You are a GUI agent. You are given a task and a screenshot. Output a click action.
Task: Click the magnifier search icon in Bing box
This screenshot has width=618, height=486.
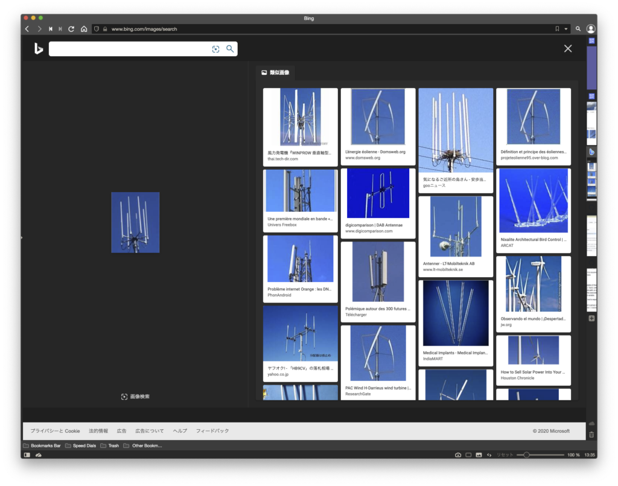pyautogui.click(x=230, y=49)
